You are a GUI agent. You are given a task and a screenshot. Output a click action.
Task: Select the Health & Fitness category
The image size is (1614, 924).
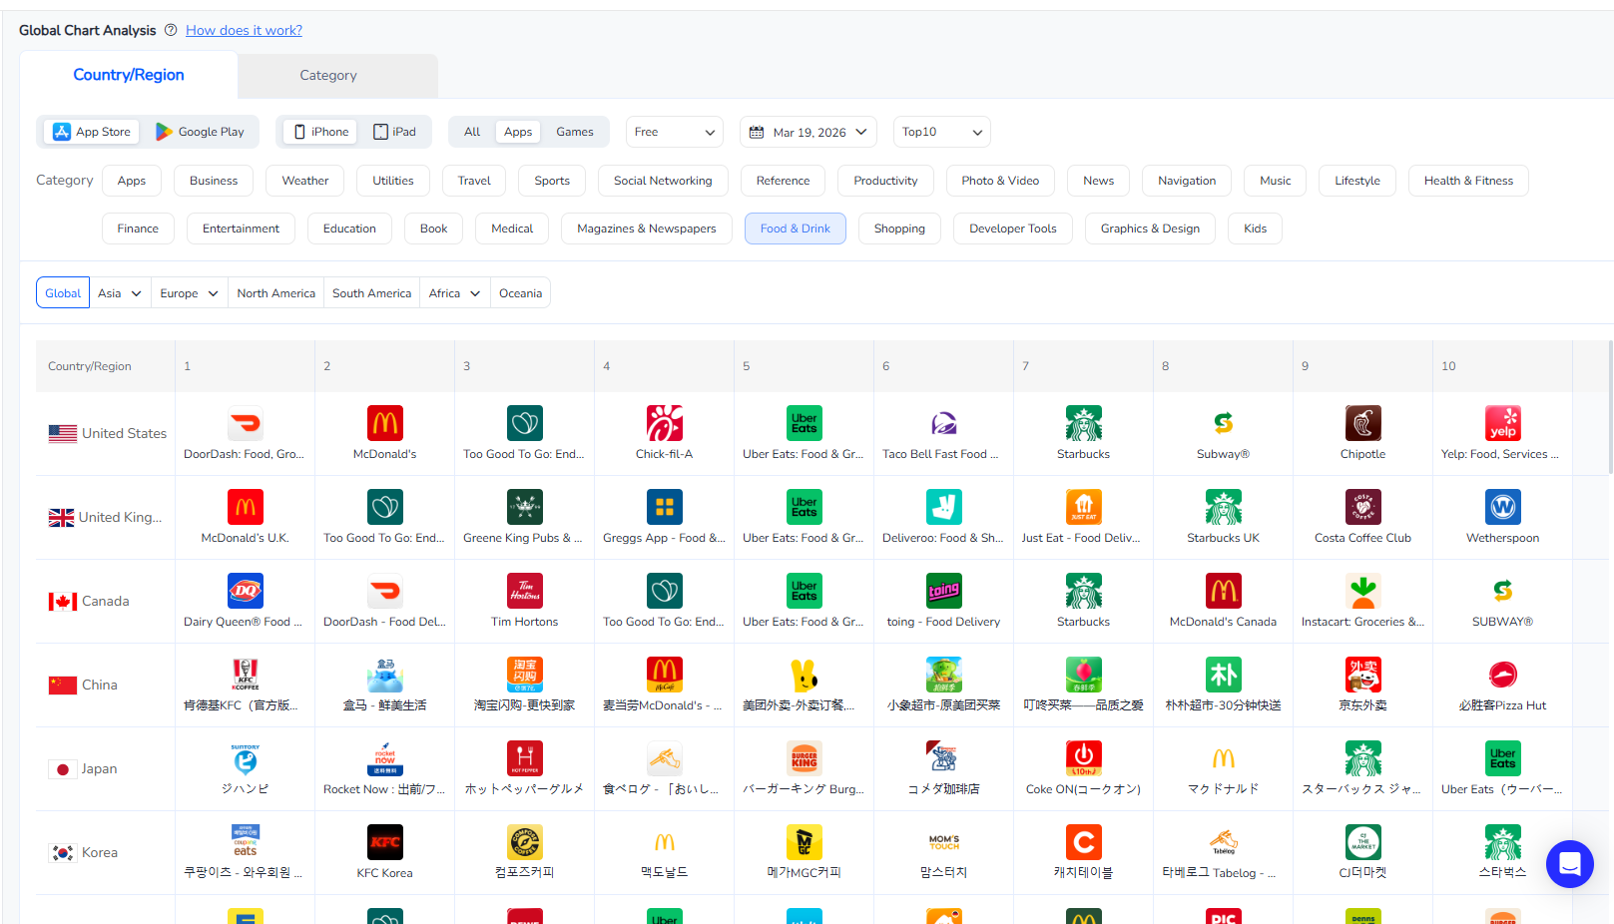pos(1468,180)
